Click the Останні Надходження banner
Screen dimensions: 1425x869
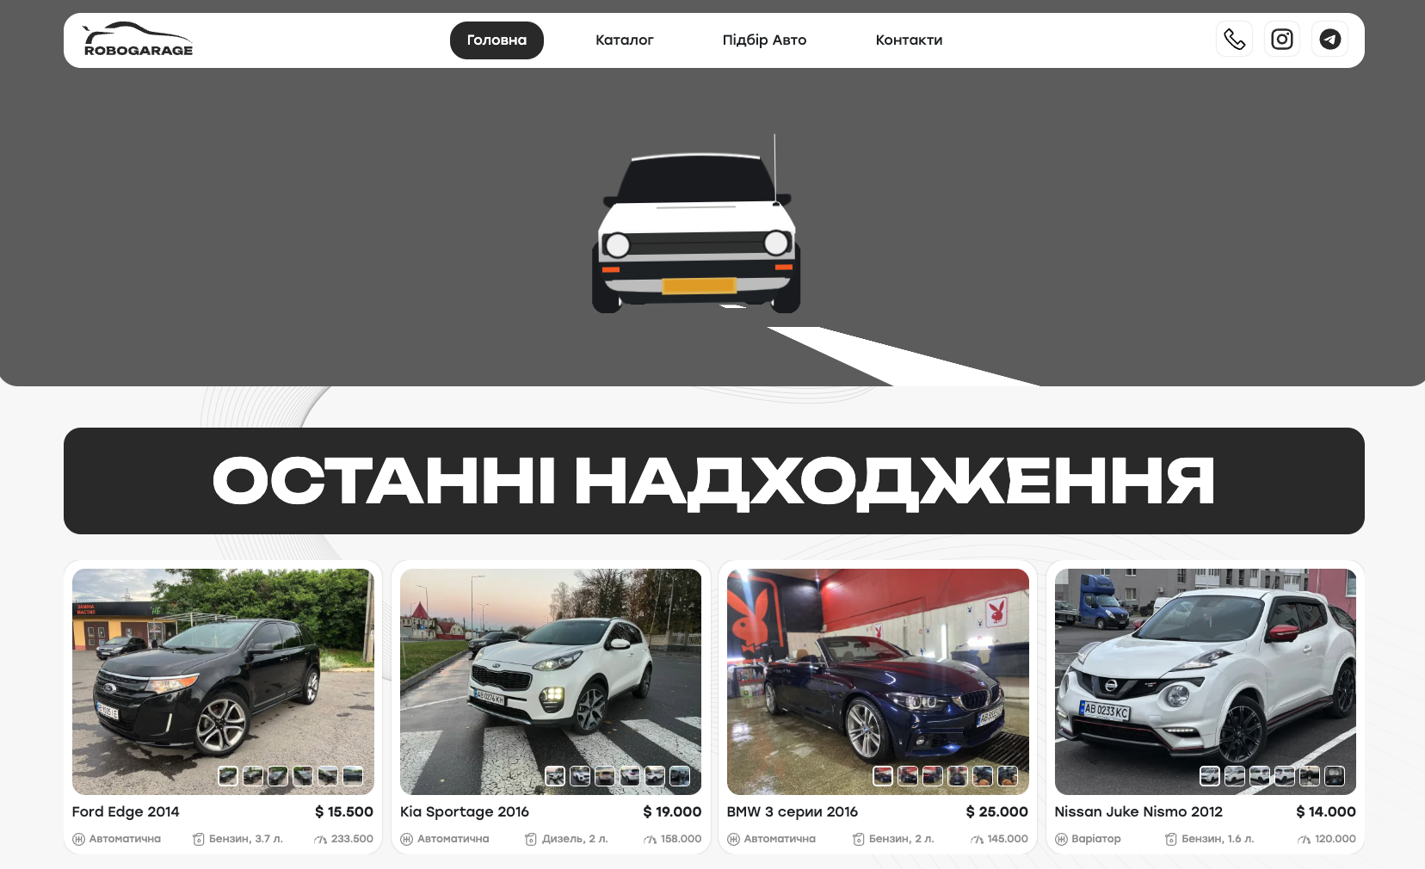[x=714, y=480]
